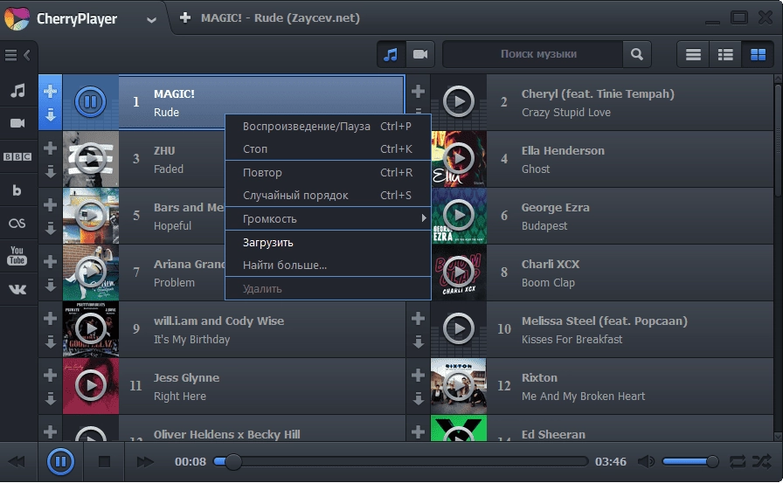Viewport: 783px width, 483px height.
Task: Click the playback progress seek bar
Action: point(401,461)
